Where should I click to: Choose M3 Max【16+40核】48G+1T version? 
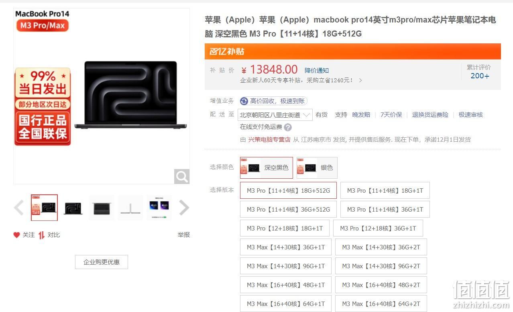click(x=286, y=285)
